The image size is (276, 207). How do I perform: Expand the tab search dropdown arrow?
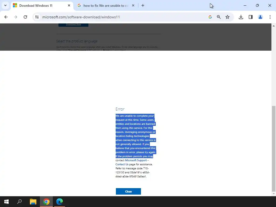pyautogui.click(x=5, y=5)
